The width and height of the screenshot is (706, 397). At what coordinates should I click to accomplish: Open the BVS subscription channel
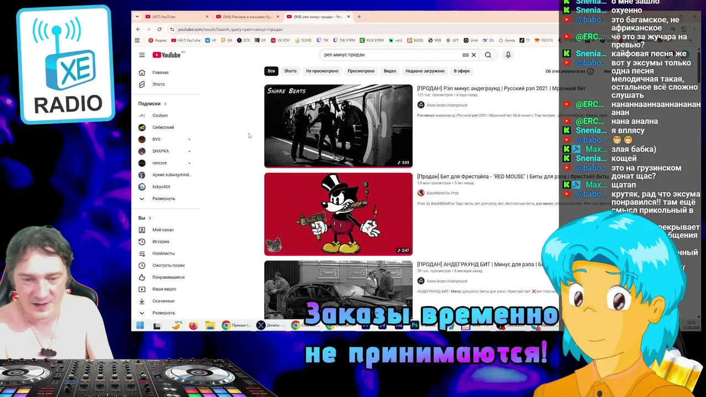click(157, 140)
